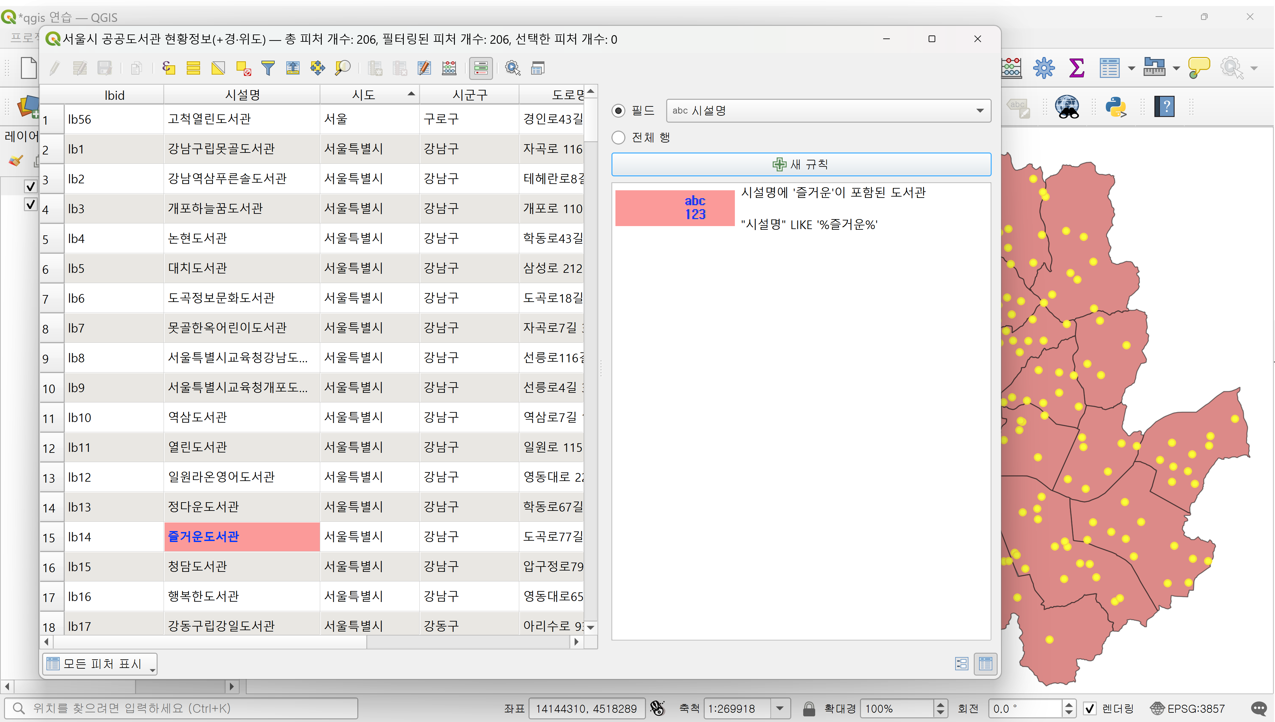Screen dimensions: 1275x722
Task: Open the 축척 scale dropdown
Action: click(780, 708)
